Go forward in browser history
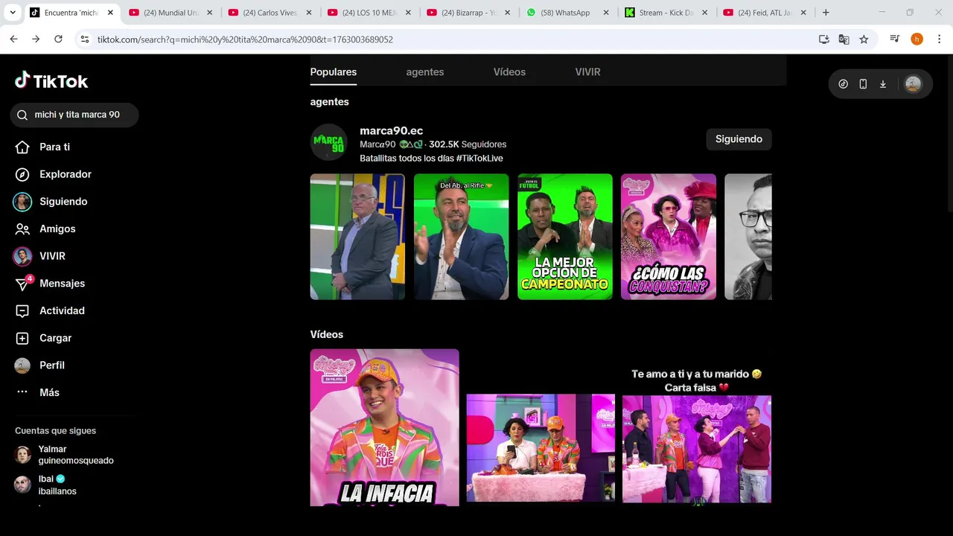Screen dimensions: 953x536 point(36,39)
